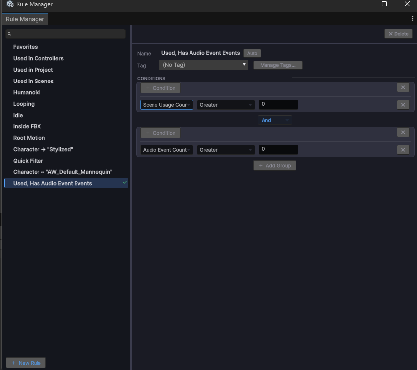Select the Humanoid rule
This screenshot has width=417, height=370.
point(66,93)
